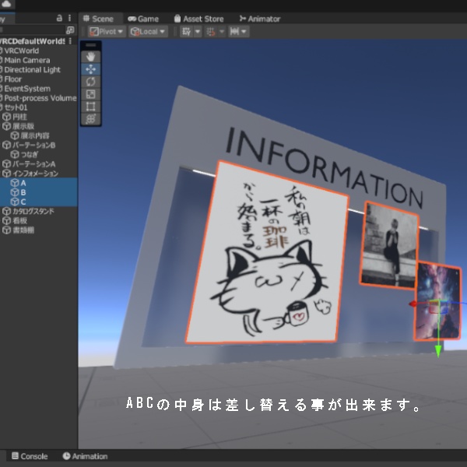This screenshot has height=467, width=467.
Task: Select VRCWorld in the Hierarchy
Action: tap(39, 51)
